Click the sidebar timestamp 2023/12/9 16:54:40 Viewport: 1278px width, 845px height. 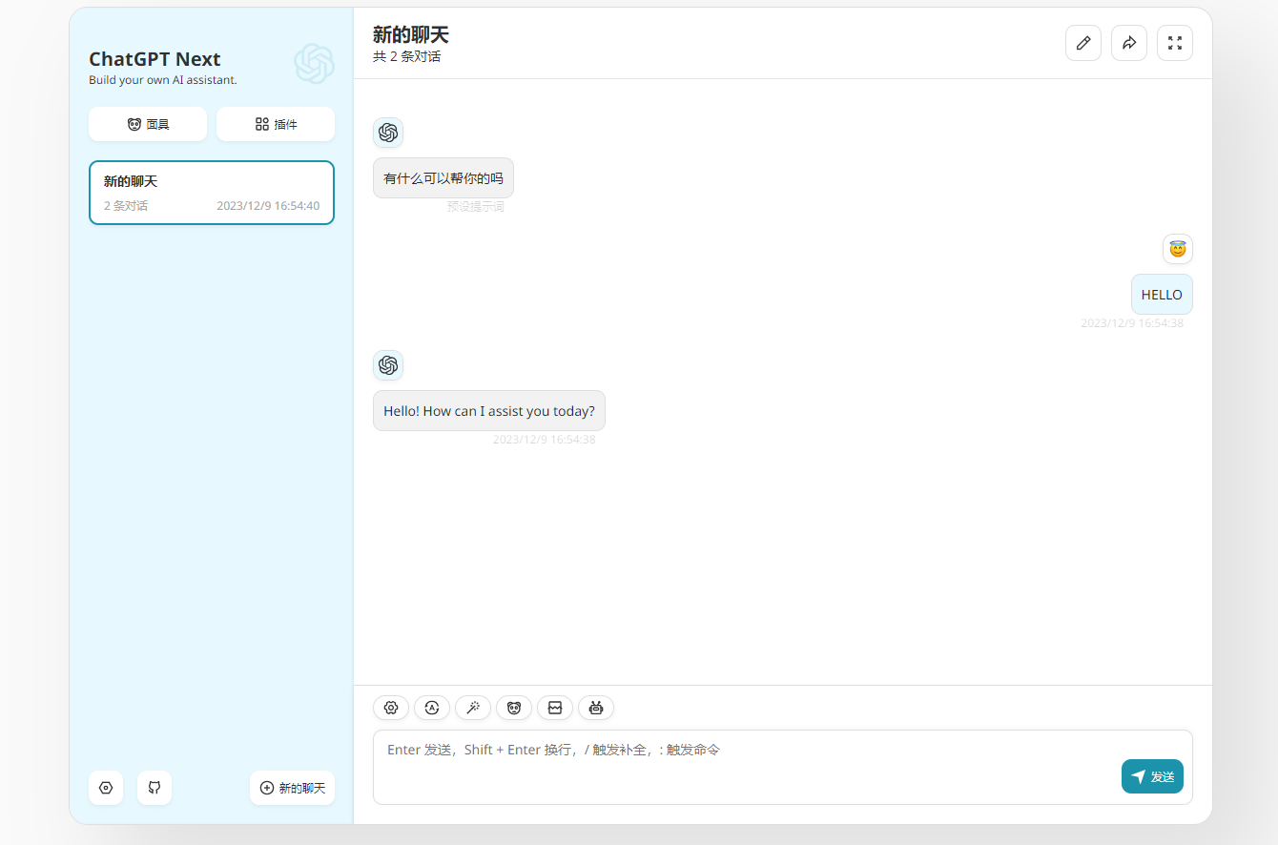tap(268, 206)
